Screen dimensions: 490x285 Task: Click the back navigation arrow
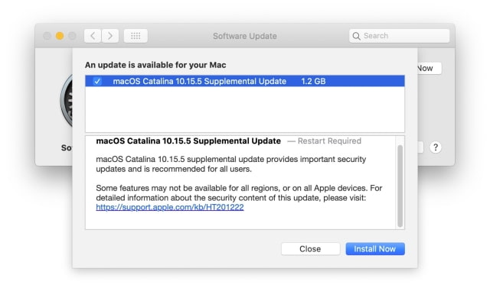point(93,36)
